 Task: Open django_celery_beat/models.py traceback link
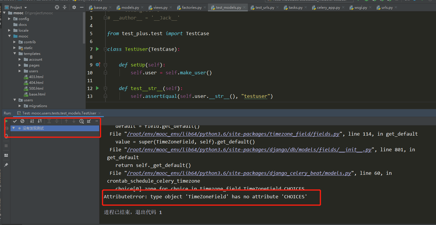[x=239, y=173]
